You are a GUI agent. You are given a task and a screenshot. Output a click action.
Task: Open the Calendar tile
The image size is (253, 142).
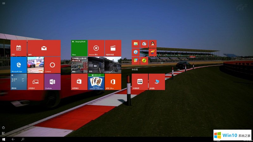coord(19,48)
